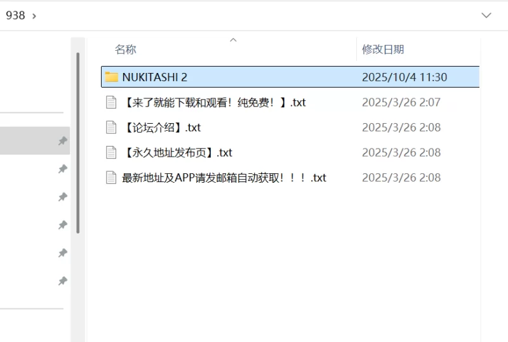Select the file name NUKITASHI 2
Viewport: 508px width, 342px height.
pos(154,77)
